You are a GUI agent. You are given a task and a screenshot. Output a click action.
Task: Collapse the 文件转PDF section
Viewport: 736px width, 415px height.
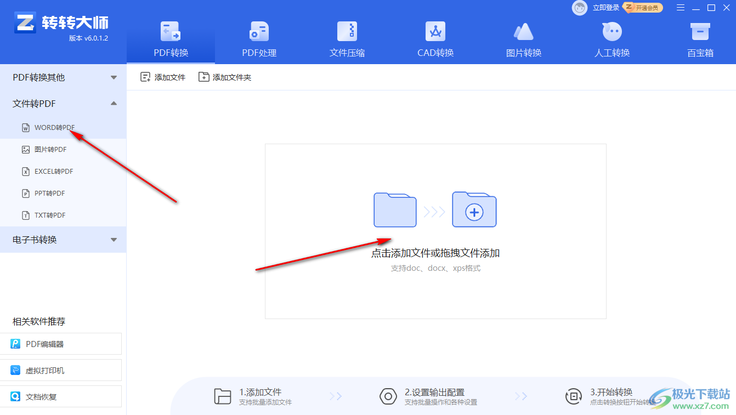tap(63, 104)
